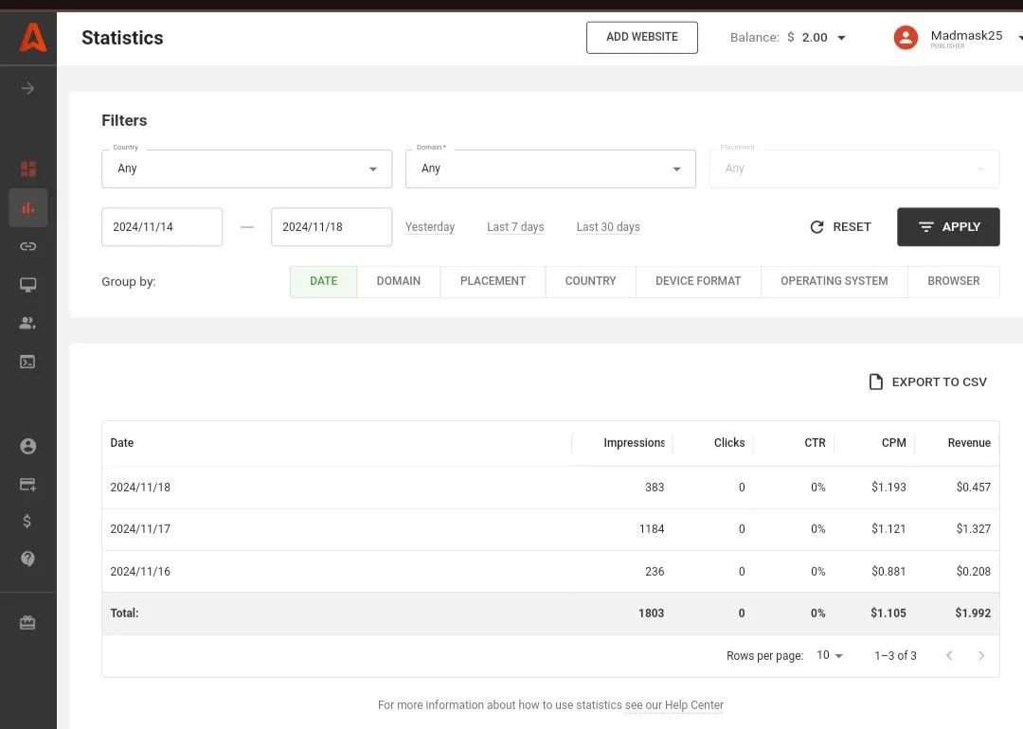Click the ADD WEBSITE button
1023x729 pixels.
coord(642,37)
